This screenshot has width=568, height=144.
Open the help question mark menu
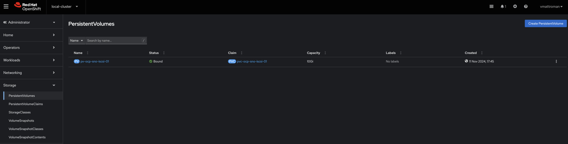point(526,6)
